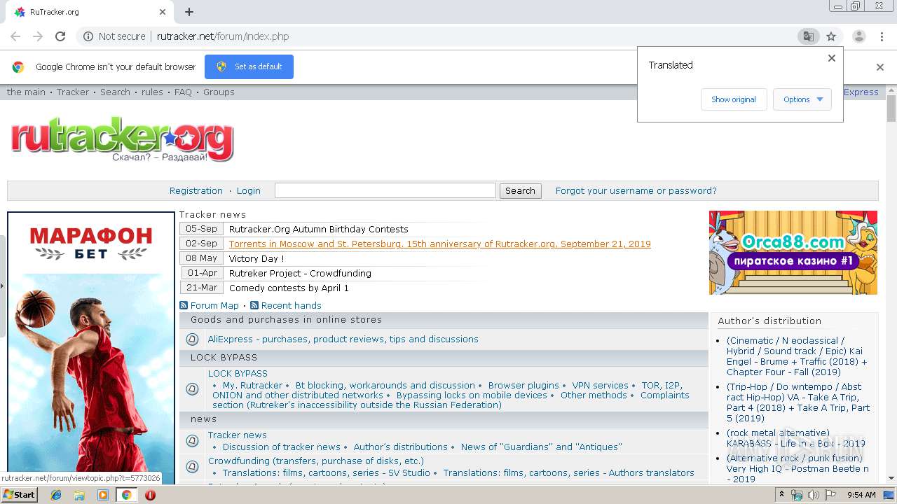This screenshot has height=504, width=897.
Task: Click the Recent hands RSS icon
Action: 254,305
